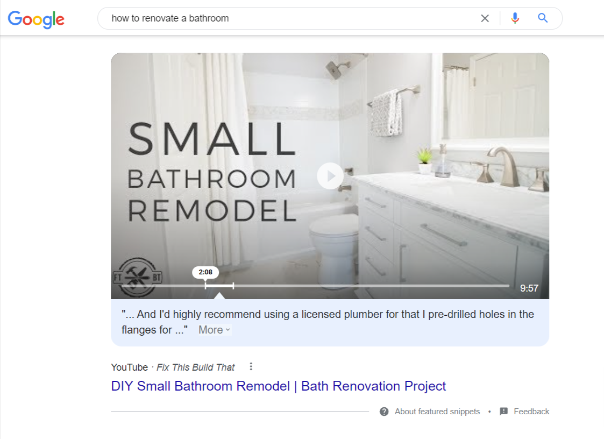Click the Fix This Build That channel name
604x439 pixels.
pyautogui.click(x=196, y=367)
